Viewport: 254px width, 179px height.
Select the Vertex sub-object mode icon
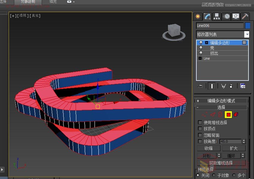click(x=205, y=115)
